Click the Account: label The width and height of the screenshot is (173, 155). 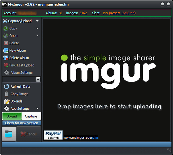[x=10, y=13]
